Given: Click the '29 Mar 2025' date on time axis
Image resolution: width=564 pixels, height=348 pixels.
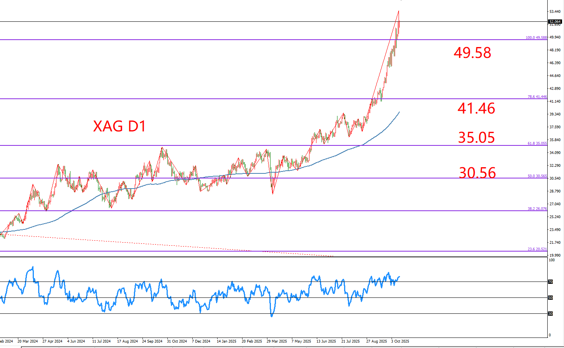Looking at the screenshot, I should tap(277, 341).
